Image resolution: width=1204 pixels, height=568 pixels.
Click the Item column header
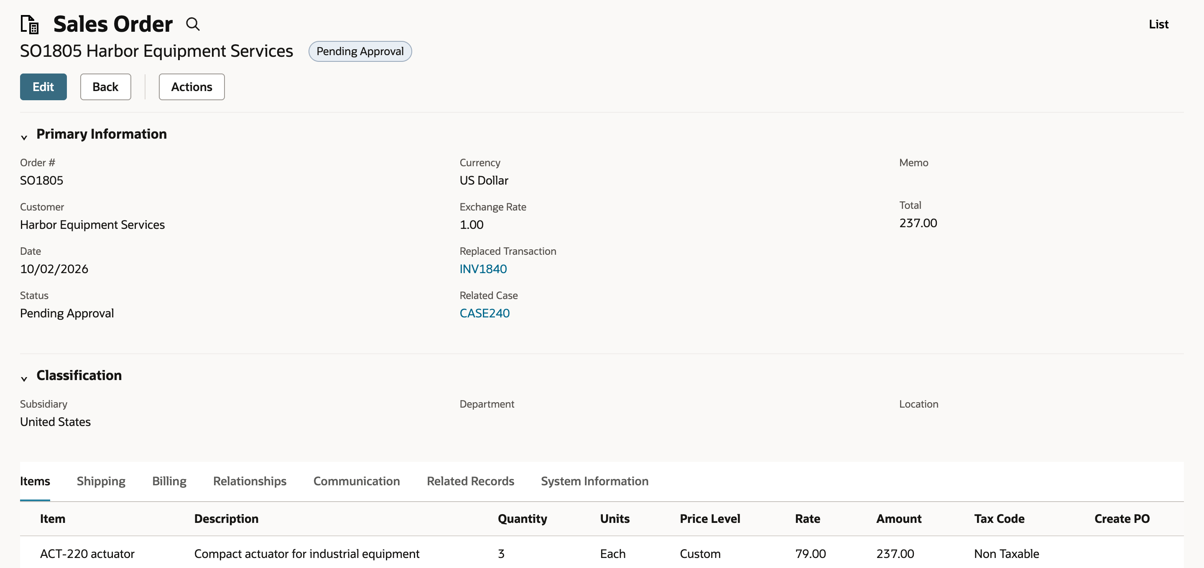click(x=52, y=519)
